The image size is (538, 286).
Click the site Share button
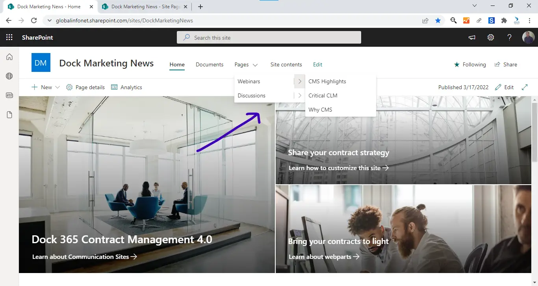(x=506, y=64)
